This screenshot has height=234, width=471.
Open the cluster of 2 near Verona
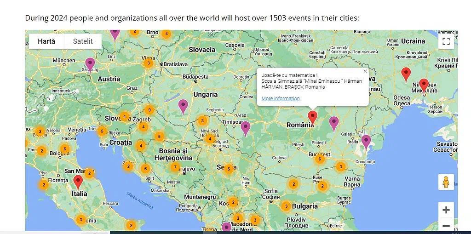pos(40,131)
